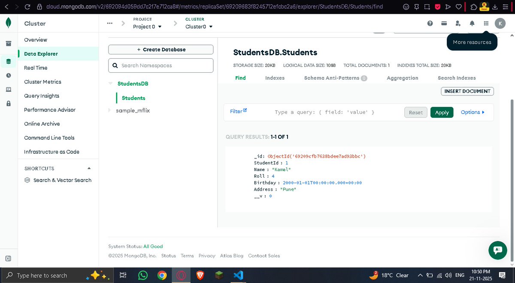Click the invite user icon

(458, 24)
